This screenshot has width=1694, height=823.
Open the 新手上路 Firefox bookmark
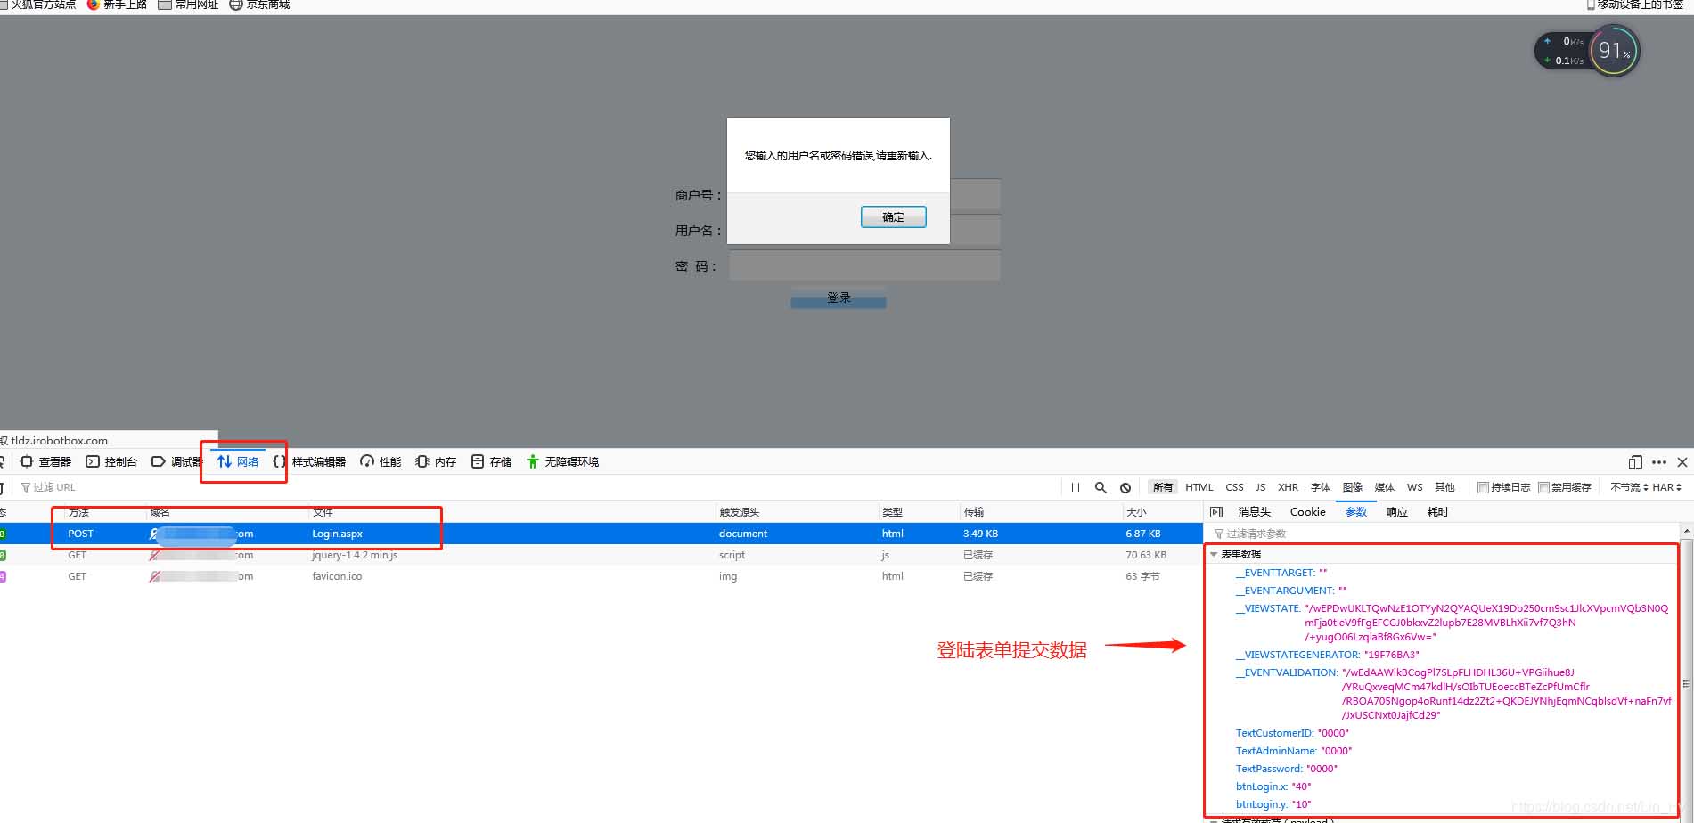pos(117,4)
